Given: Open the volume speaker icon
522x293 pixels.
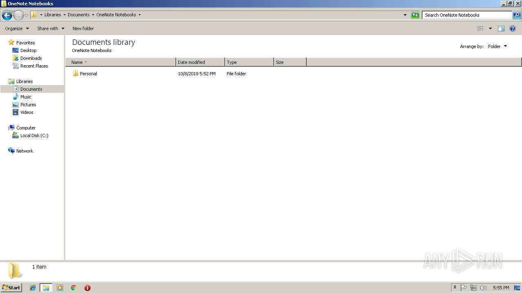Looking at the screenshot, I should [x=483, y=288].
